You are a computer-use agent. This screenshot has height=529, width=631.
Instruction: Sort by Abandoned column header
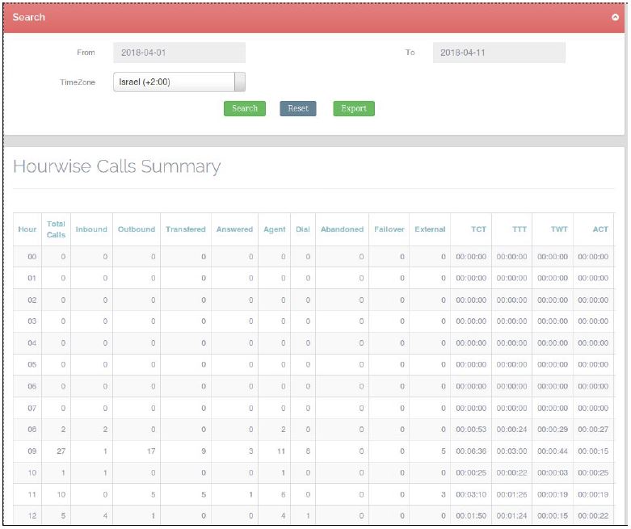coord(342,229)
